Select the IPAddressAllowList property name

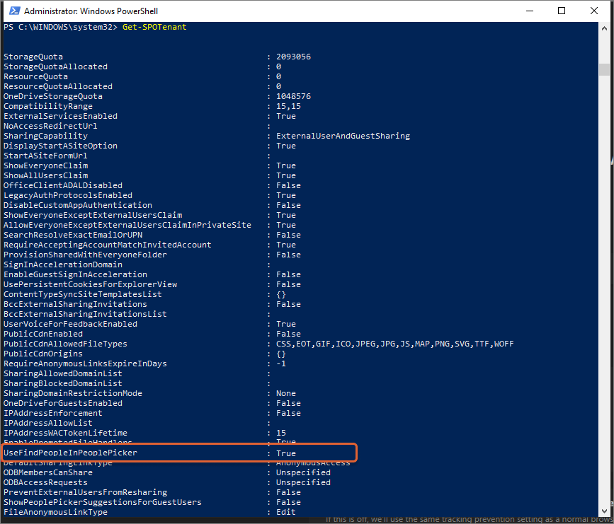(x=48, y=423)
